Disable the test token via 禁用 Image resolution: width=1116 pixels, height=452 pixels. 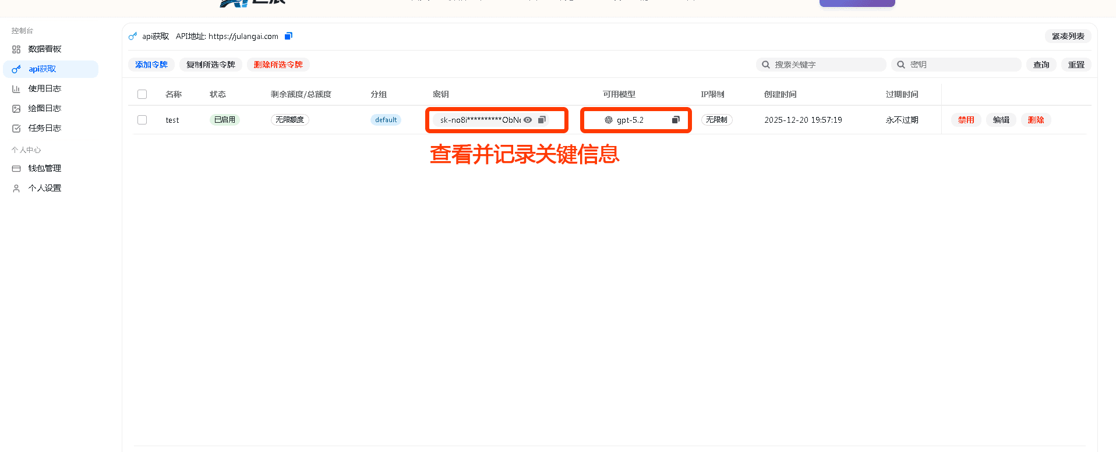coord(966,120)
